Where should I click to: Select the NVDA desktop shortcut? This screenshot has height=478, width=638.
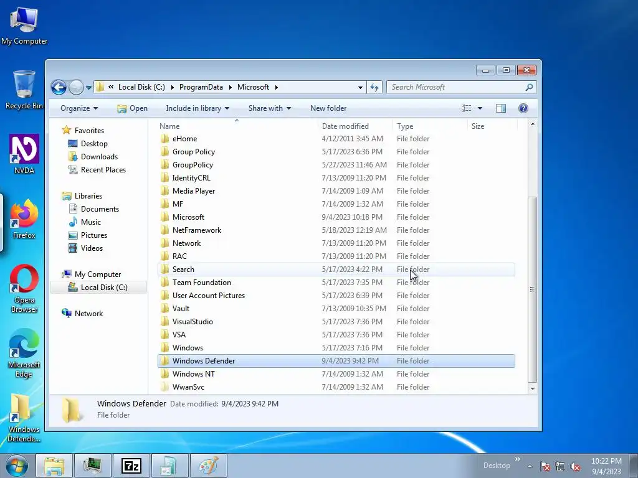[24, 154]
